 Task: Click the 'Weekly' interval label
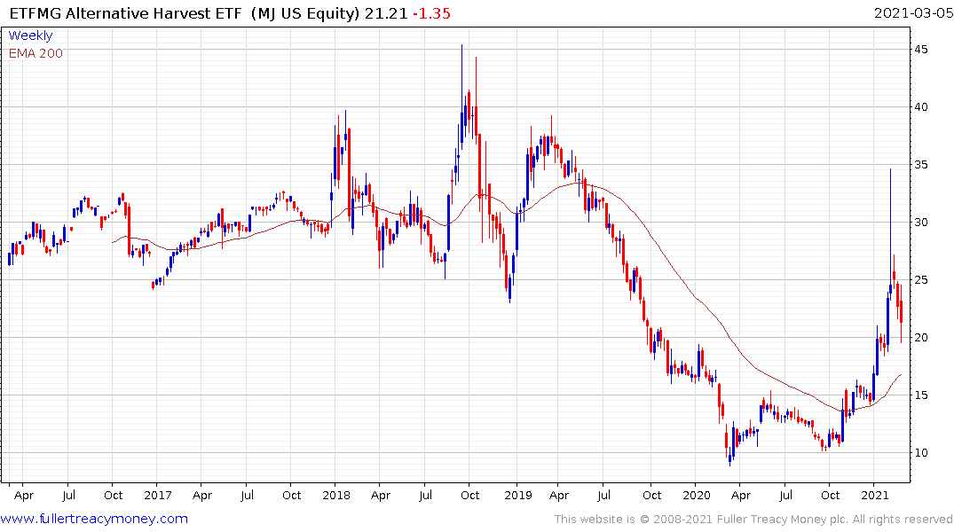[30, 35]
